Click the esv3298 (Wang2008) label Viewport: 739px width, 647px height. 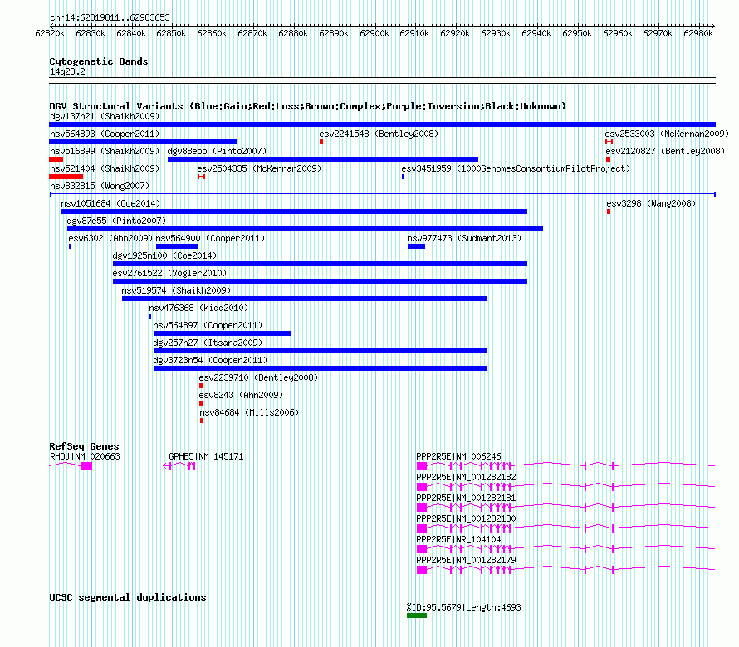(x=651, y=203)
